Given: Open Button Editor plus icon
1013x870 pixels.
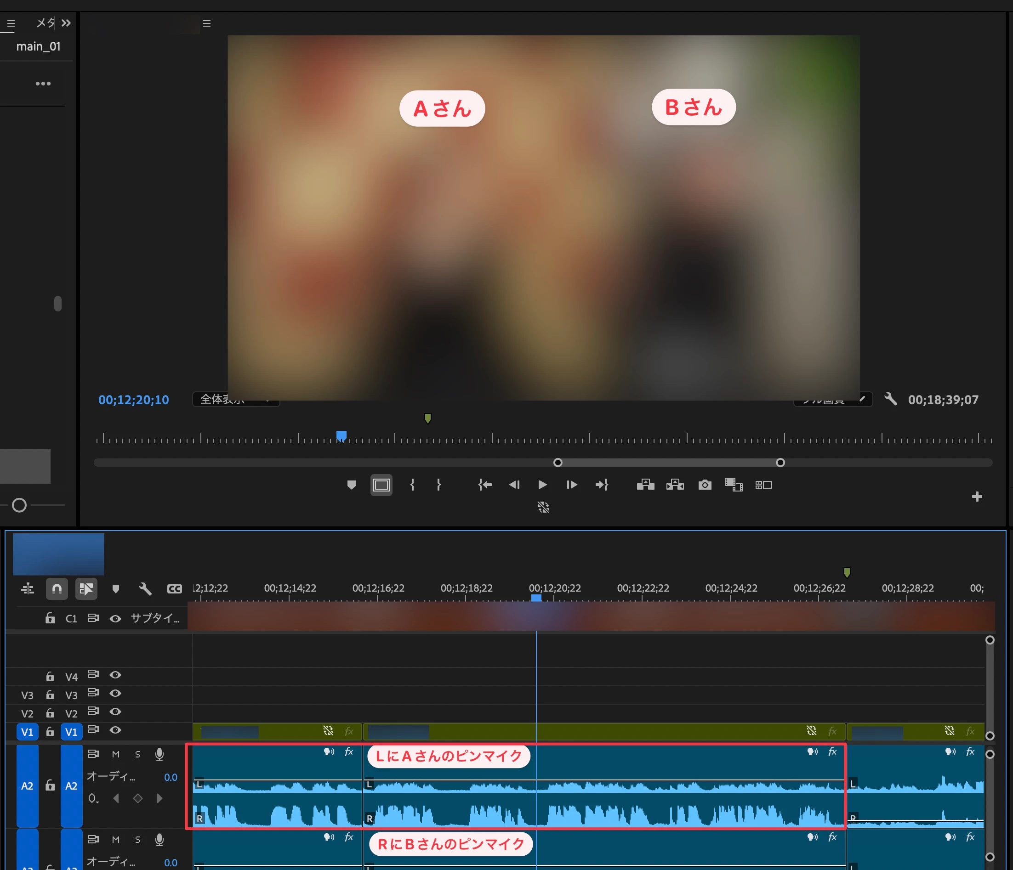Looking at the screenshot, I should click(977, 497).
